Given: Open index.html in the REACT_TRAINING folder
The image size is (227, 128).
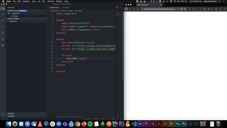Looking at the screenshot, I should 13,21.
